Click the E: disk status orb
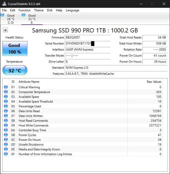This screenshot has width=170, height=174. 23,15
